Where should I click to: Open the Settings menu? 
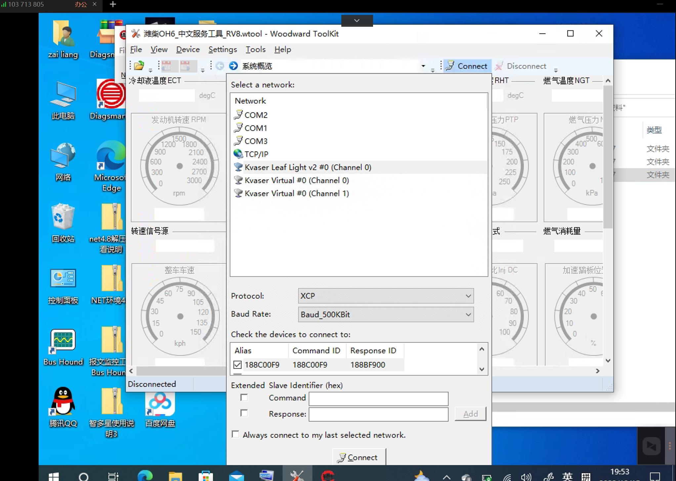[223, 50]
